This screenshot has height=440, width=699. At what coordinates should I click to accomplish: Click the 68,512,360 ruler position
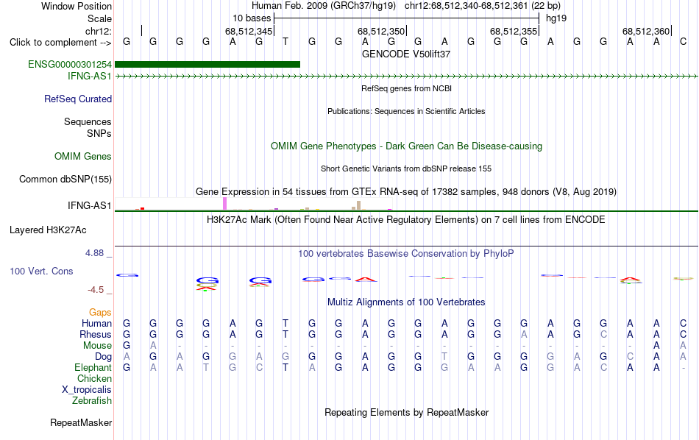coord(646,31)
